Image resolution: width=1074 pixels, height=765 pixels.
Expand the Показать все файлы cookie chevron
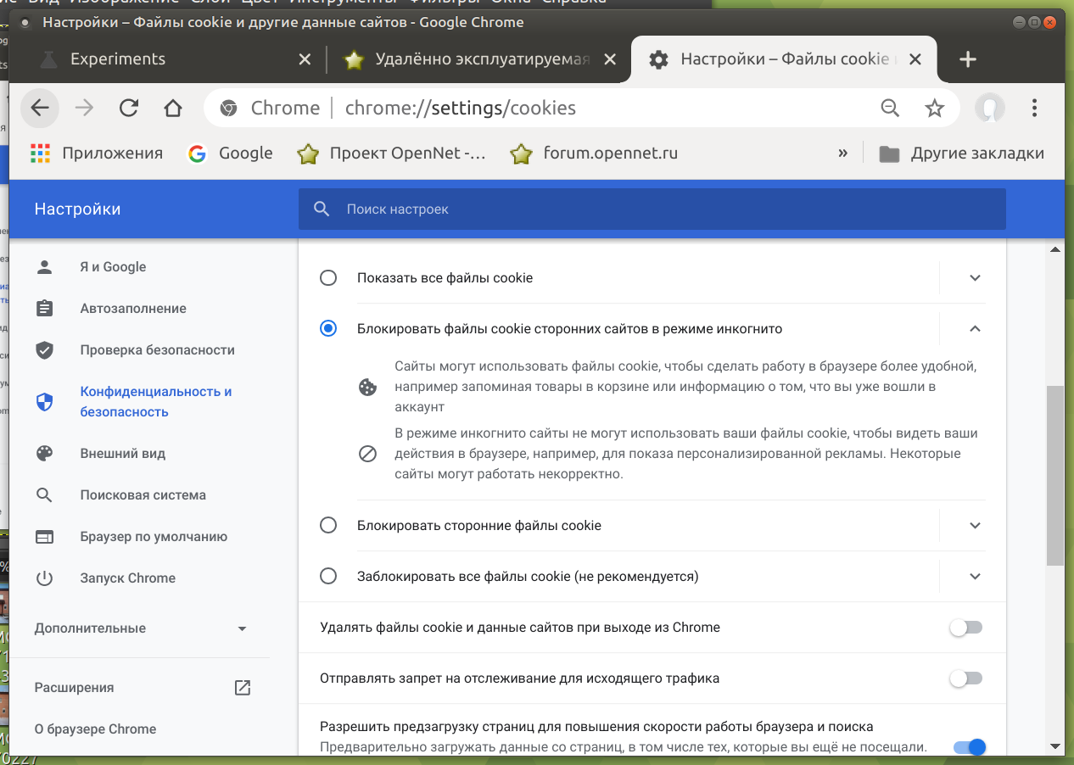pos(975,278)
